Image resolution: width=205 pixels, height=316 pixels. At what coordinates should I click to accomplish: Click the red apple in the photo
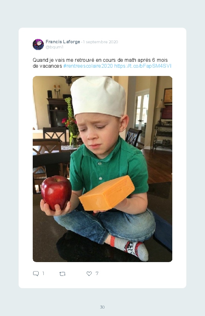click(56, 192)
